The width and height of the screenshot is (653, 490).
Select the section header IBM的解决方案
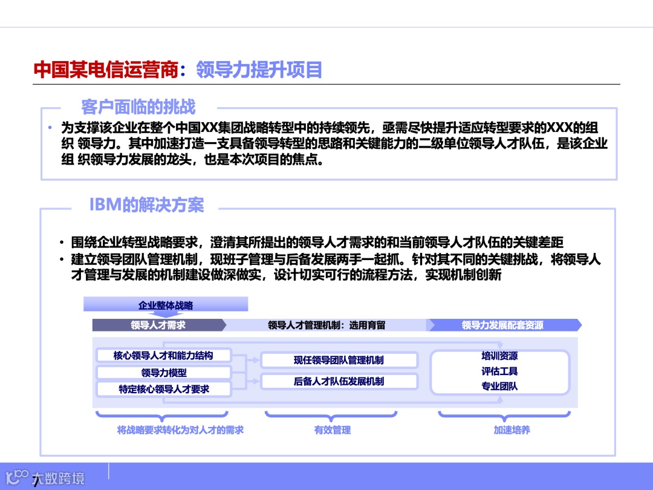coord(146,204)
